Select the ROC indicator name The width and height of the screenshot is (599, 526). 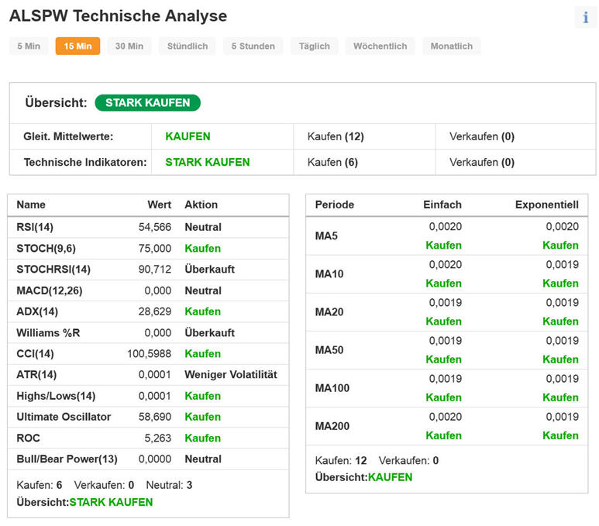pos(28,438)
